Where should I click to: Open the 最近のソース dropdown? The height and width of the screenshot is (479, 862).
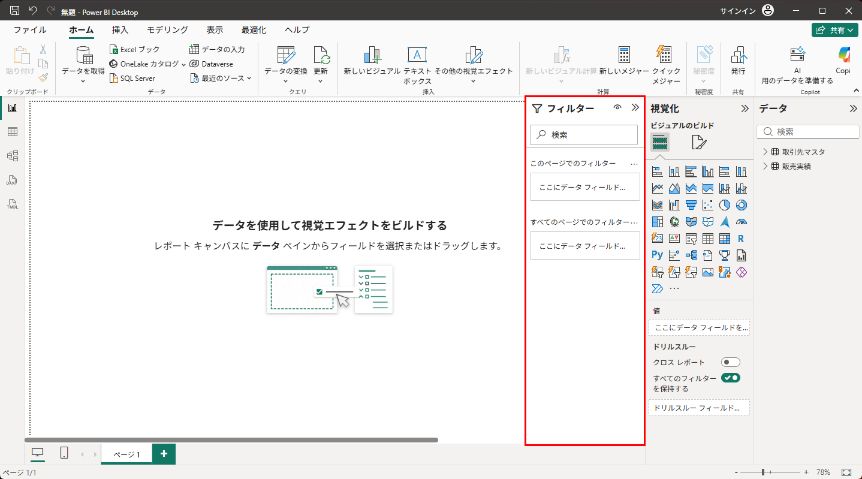tap(249, 79)
